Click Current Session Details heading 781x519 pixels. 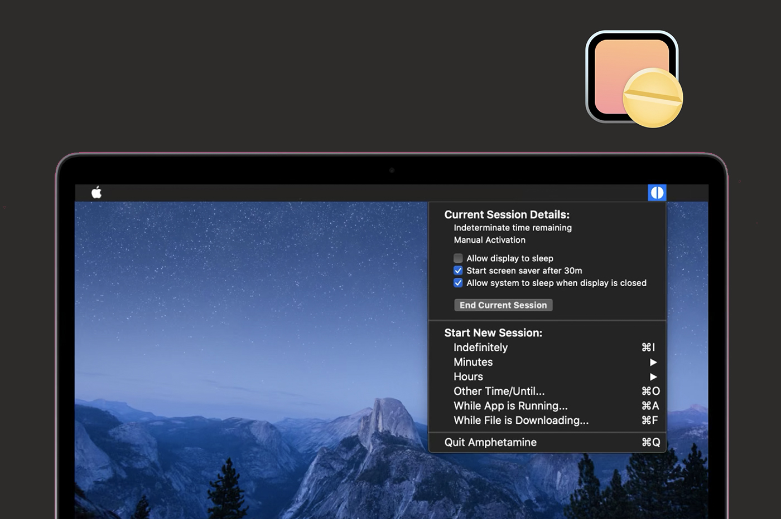click(507, 214)
